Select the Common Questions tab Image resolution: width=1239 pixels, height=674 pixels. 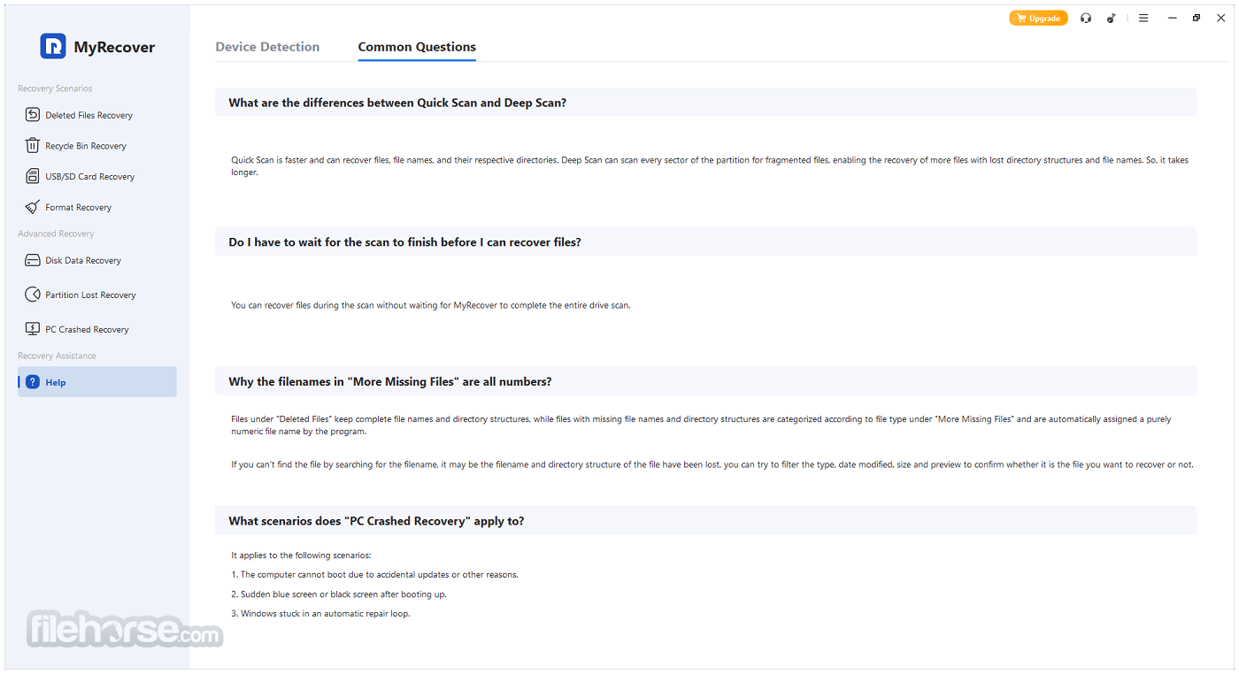(417, 47)
